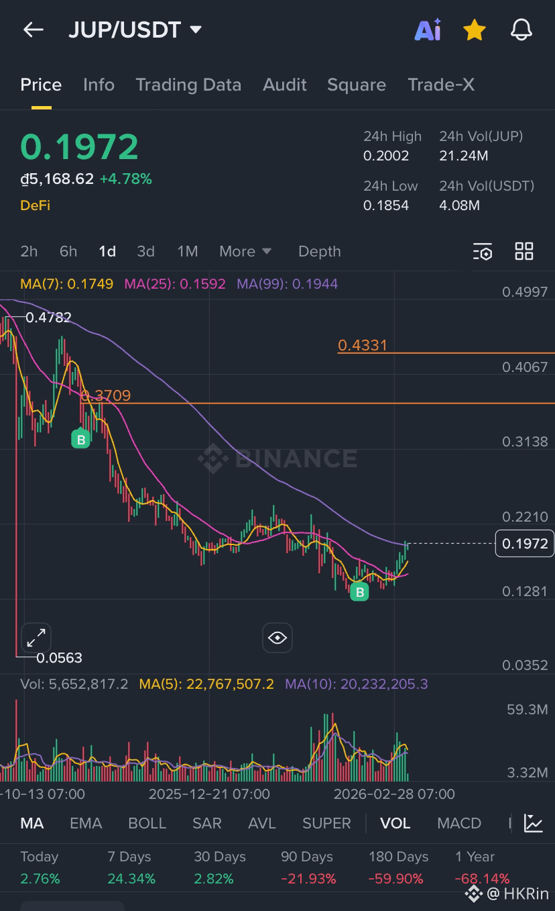Tap the 30 Days 2.82% performance
This screenshot has width=555, height=911.
tap(220, 867)
